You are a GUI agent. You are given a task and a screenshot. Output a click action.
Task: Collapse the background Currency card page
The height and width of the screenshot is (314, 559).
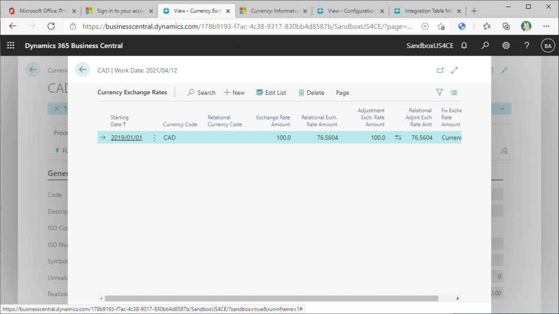pos(504,70)
